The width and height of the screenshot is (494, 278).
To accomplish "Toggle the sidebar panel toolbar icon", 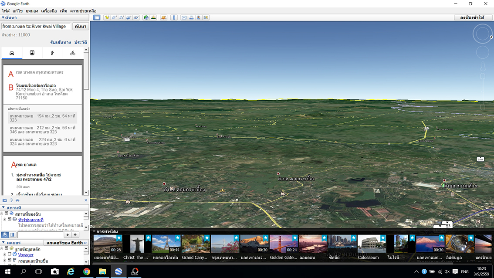I will [x=97, y=18].
